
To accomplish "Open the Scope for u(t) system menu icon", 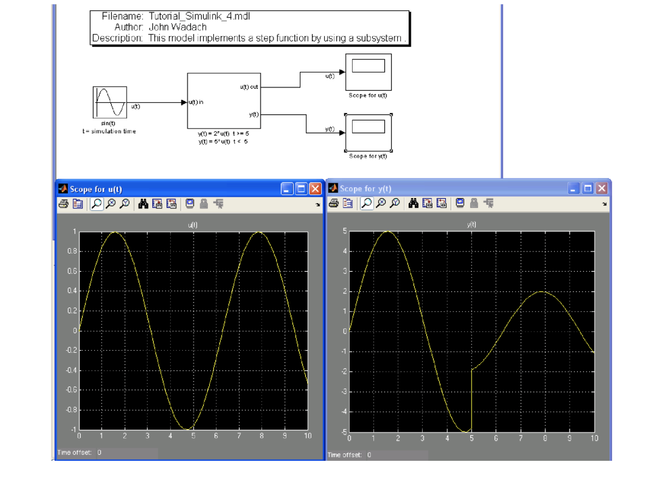I will [64, 189].
